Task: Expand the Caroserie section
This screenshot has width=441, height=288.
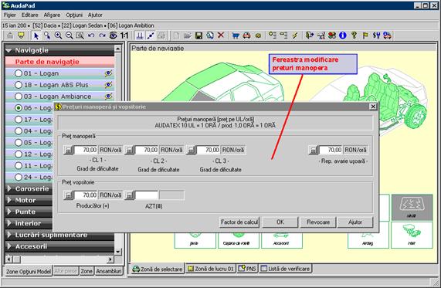Action: click(x=9, y=188)
